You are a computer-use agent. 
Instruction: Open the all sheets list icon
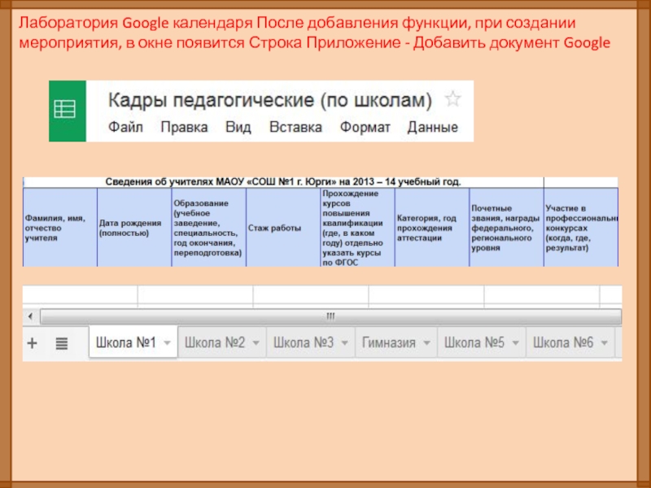pos(61,343)
